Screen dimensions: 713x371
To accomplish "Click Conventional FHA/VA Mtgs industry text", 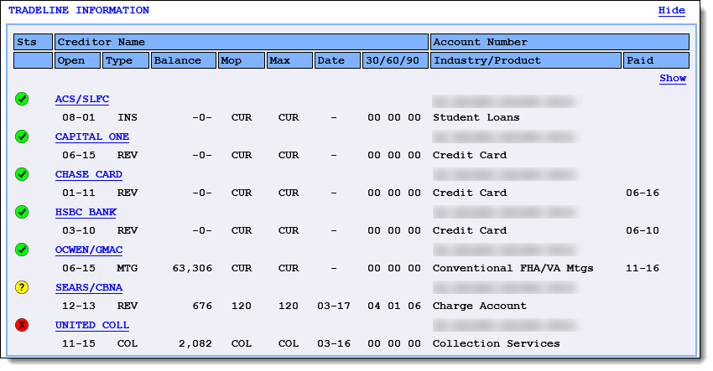I will [x=513, y=268].
